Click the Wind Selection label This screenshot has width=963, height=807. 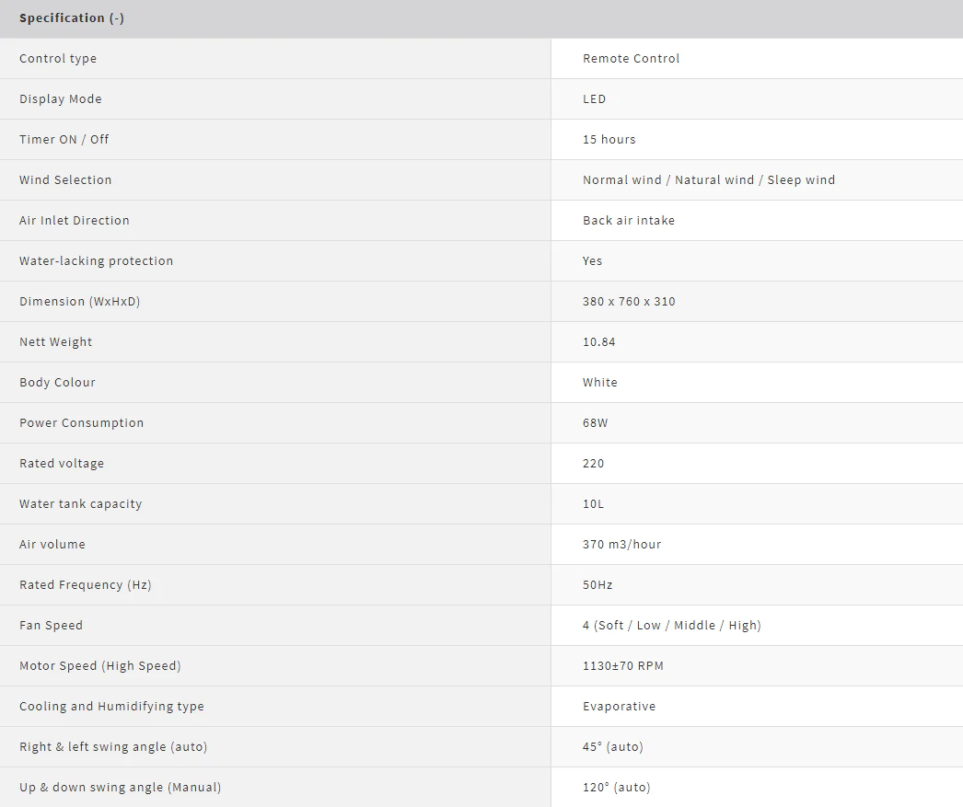coord(65,180)
